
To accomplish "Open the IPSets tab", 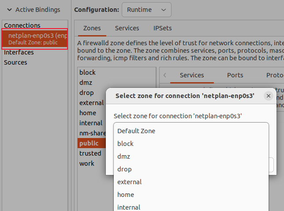I will point(162,28).
